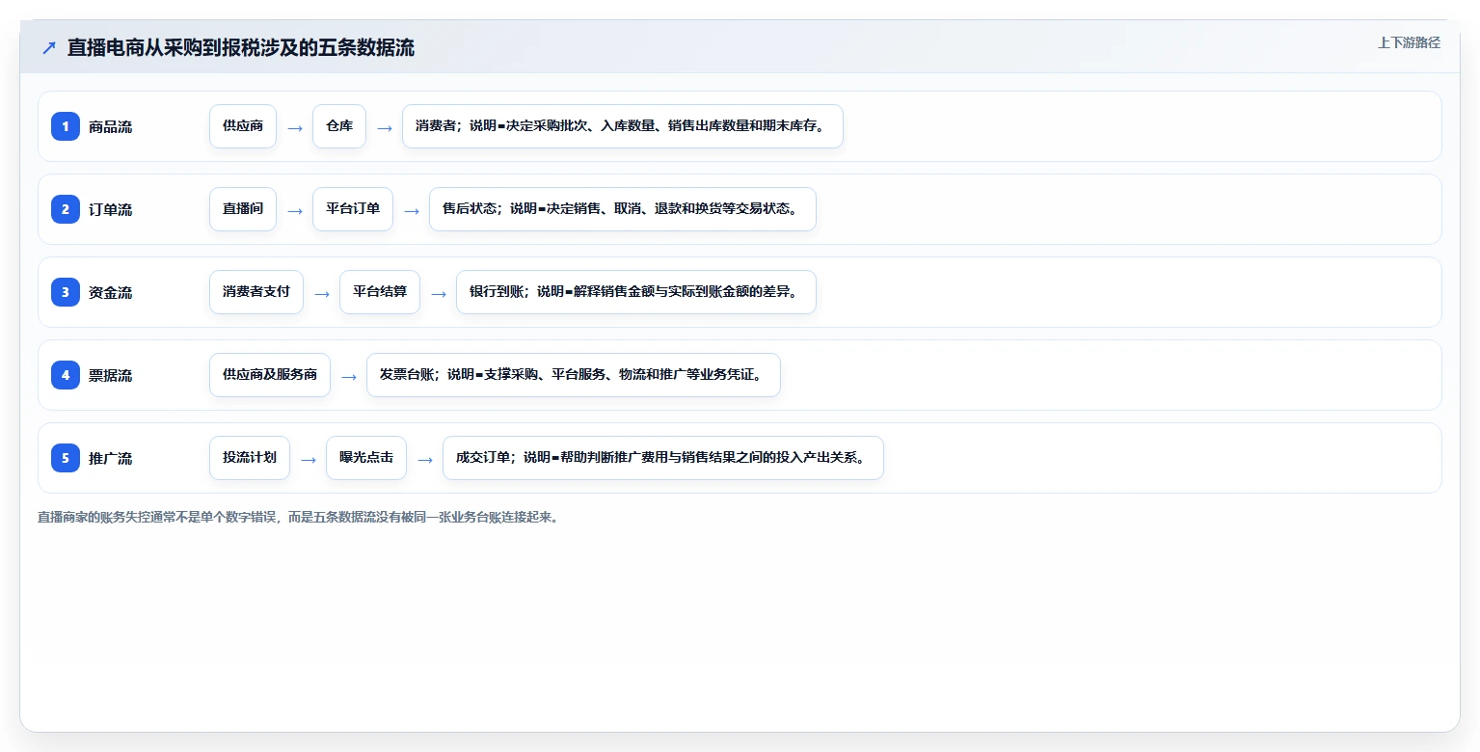This screenshot has width=1480, height=752.
Task: Click the 上下游路径 label in the header
Action: click(1409, 42)
